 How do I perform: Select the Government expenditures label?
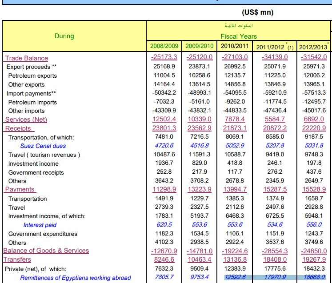point(43,234)
